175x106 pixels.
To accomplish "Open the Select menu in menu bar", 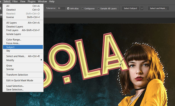I will [7, 2].
